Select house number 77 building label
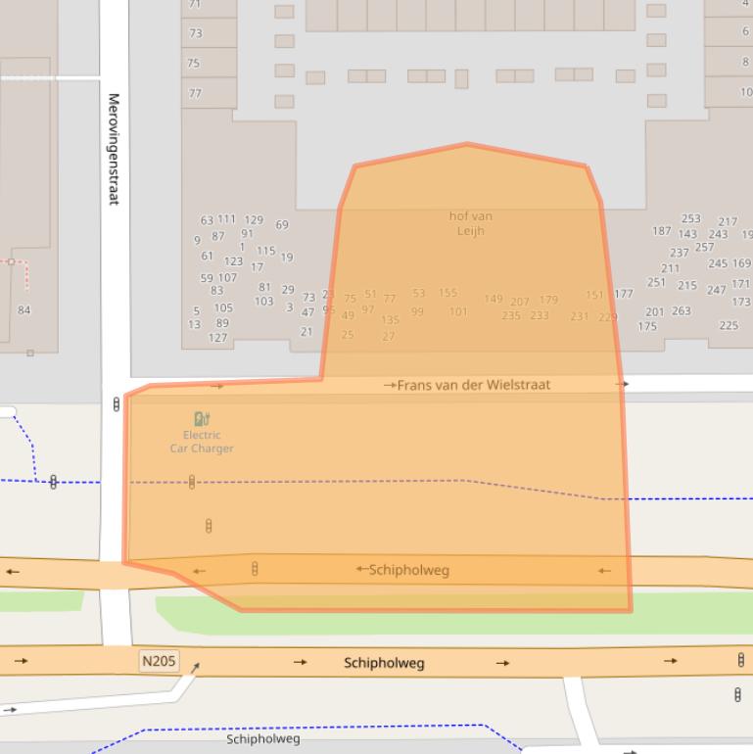Screen dimensions: 753x754 [195, 93]
